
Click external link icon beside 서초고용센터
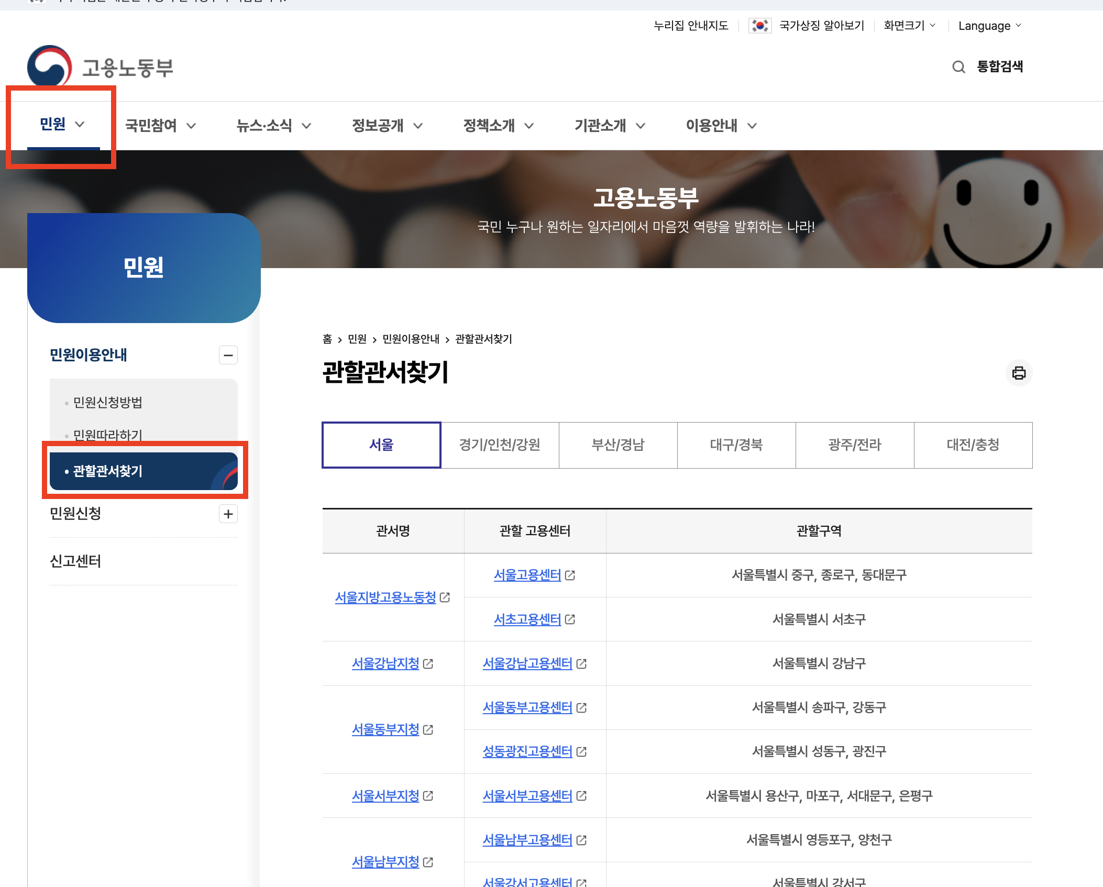570,619
